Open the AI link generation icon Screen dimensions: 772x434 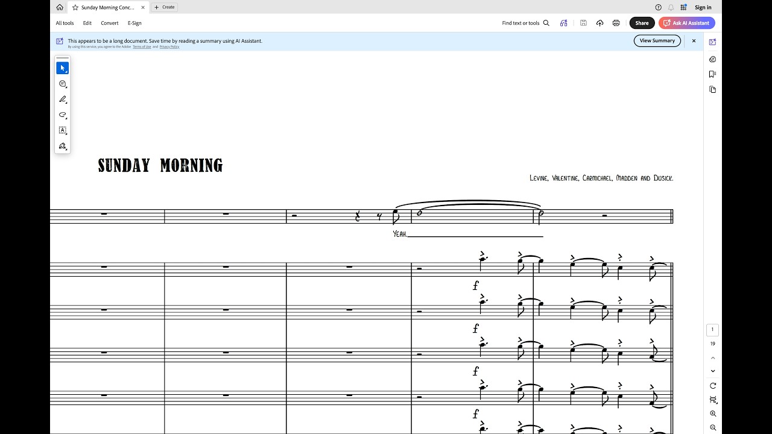click(563, 23)
